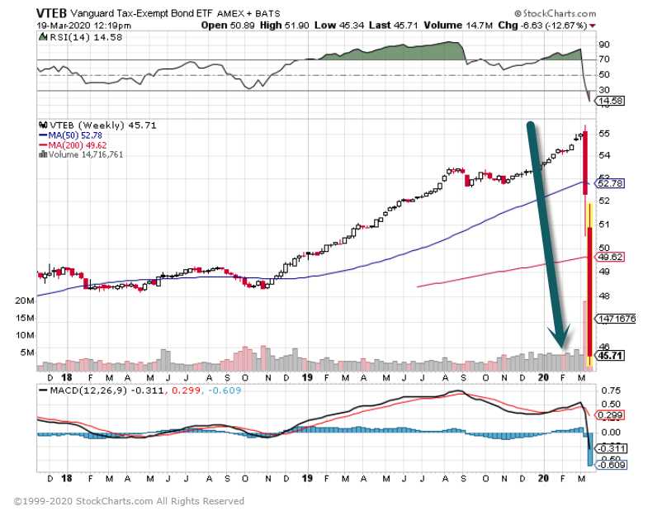Viewport: 648px width, 511px height.
Task: Click the 18 year label under MACD panel
Action: tap(67, 478)
